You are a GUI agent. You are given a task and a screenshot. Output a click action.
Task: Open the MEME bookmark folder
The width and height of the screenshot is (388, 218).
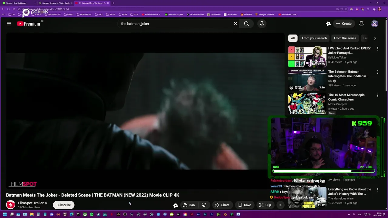pos(123,15)
